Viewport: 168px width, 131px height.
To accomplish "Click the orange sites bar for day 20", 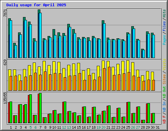I will click(104, 80).
